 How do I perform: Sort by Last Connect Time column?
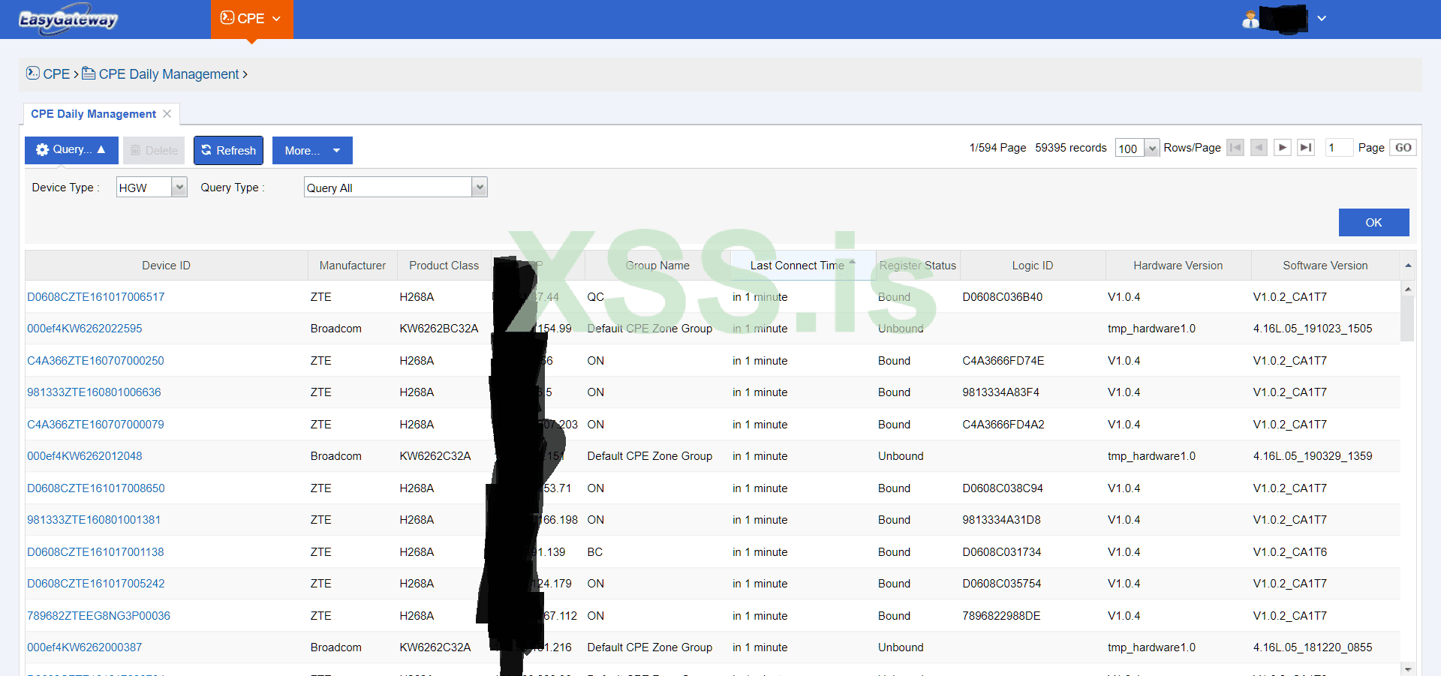pyautogui.click(x=802, y=266)
